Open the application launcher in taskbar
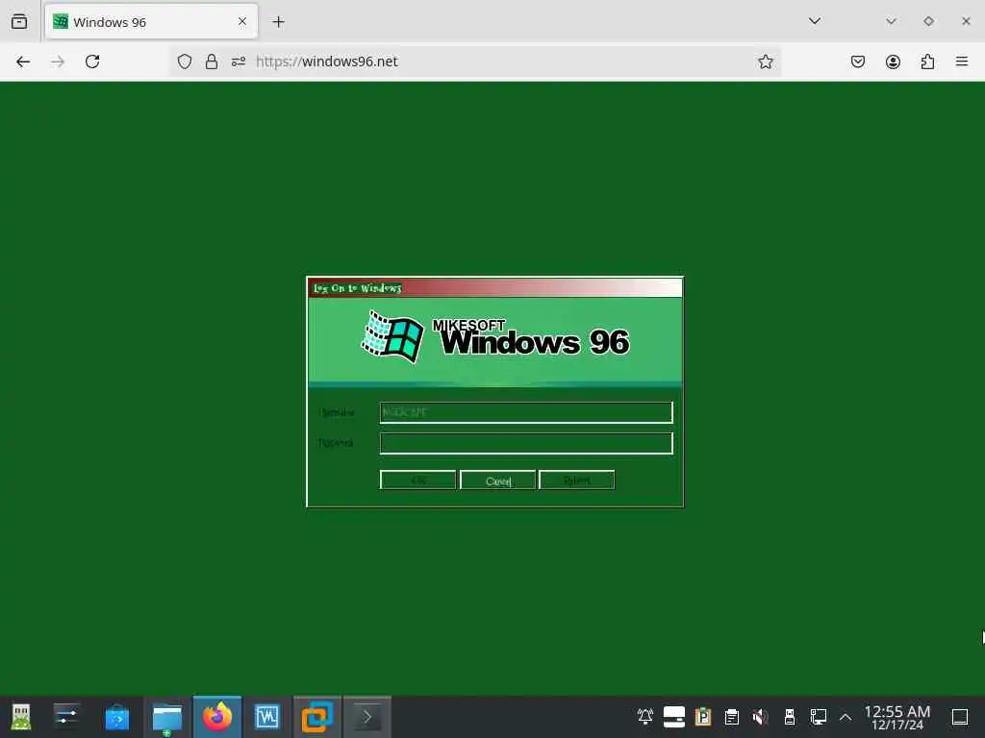 click(21, 717)
